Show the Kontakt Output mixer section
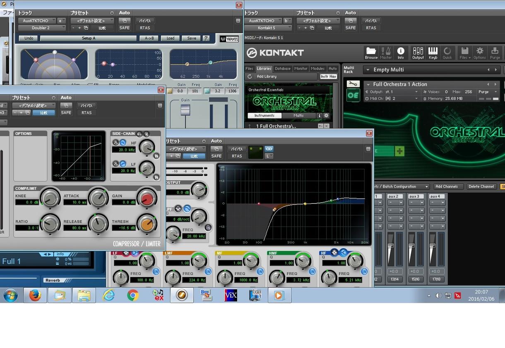Screen dimensions: 505x348 coord(418,53)
